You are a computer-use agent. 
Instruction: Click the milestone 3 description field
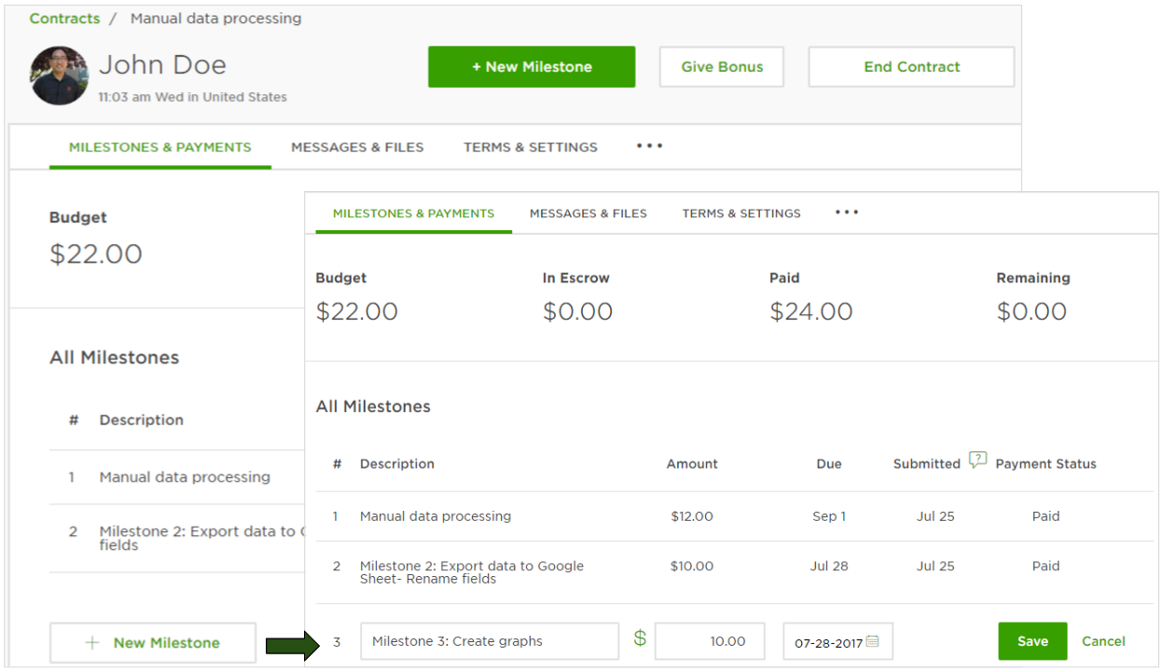tap(489, 641)
